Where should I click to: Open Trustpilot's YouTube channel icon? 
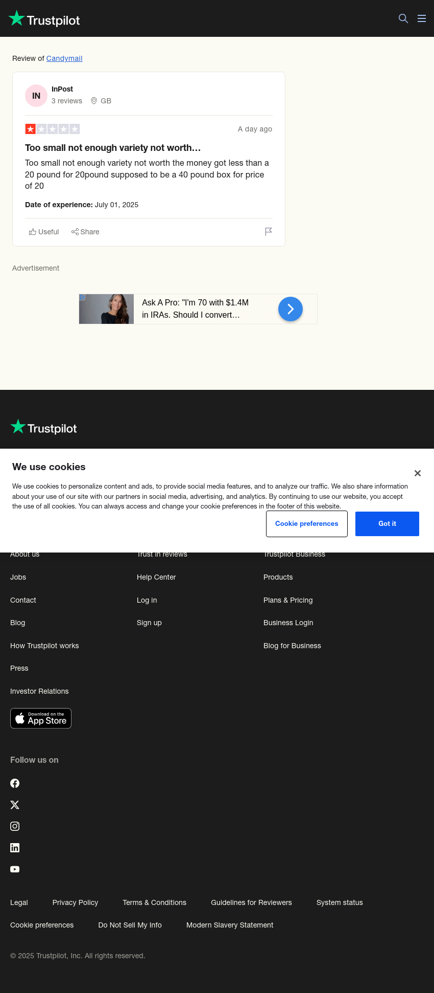15,869
